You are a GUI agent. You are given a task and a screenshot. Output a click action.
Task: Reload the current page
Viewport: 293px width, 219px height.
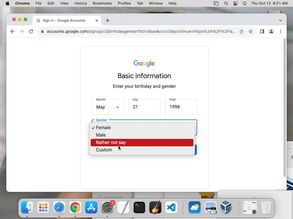click(x=31, y=31)
